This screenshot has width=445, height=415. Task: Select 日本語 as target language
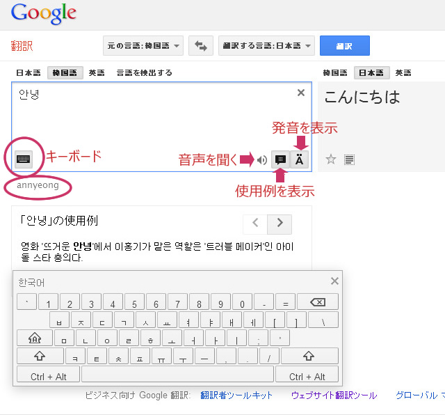[371, 73]
